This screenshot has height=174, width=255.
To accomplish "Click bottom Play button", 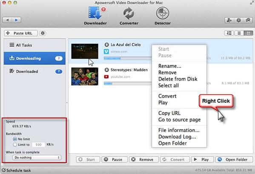I will point(203,160).
